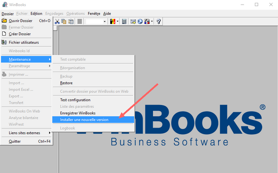Screen dimensions: 278x173
Task: Click the gray square toolbar button
Action: (x=80, y=21)
